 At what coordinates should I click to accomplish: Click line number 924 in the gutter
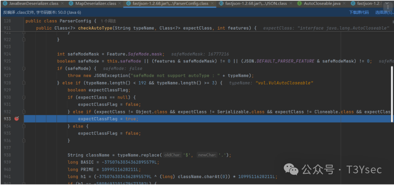[x=7, y=54]
